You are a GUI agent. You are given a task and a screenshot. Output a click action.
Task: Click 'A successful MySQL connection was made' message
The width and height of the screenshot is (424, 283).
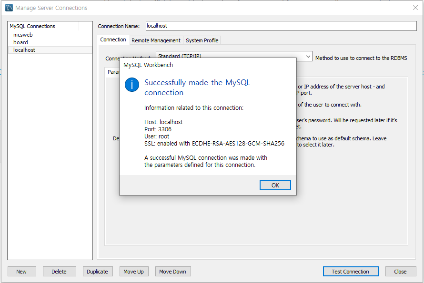coord(205,161)
